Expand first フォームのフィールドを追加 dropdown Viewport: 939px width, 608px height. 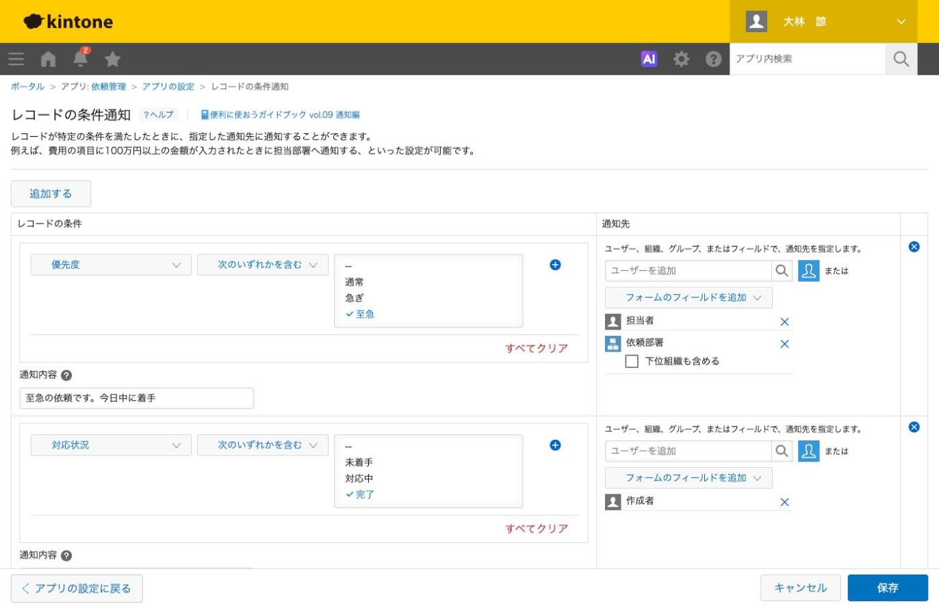click(689, 298)
